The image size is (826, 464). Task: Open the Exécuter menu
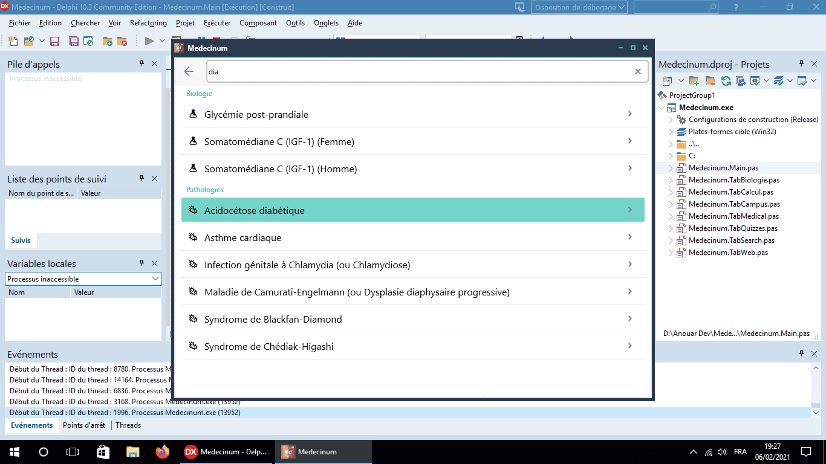tap(217, 23)
